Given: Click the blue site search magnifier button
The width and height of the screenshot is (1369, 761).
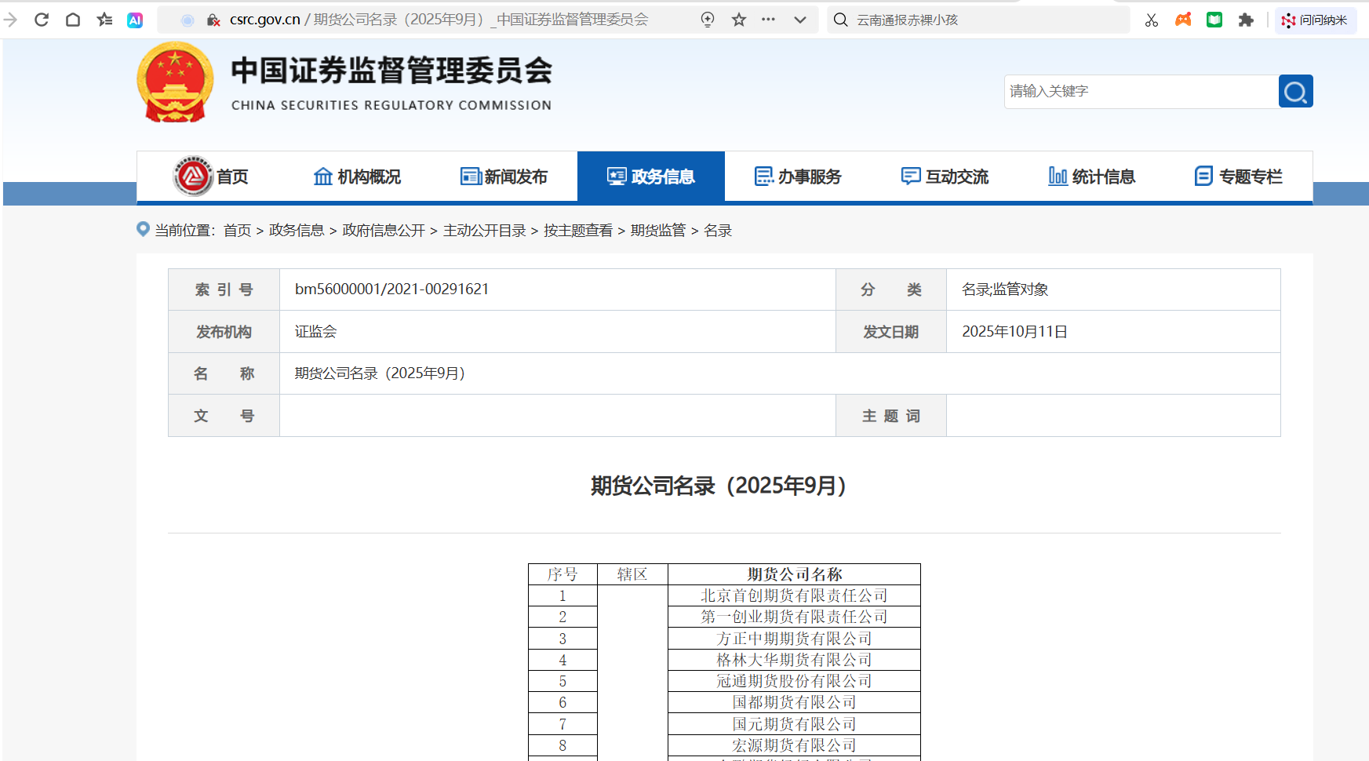Looking at the screenshot, I should tap(1295, 92).
